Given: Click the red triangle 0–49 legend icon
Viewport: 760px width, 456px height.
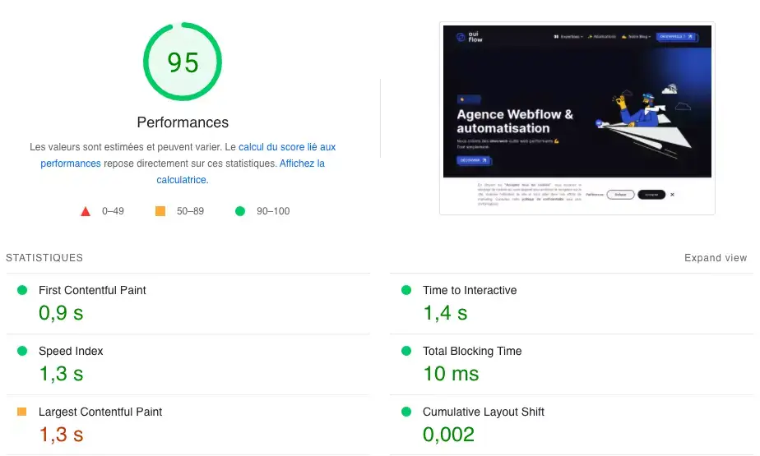Looking at the screenshot, I should click(86, 211).
